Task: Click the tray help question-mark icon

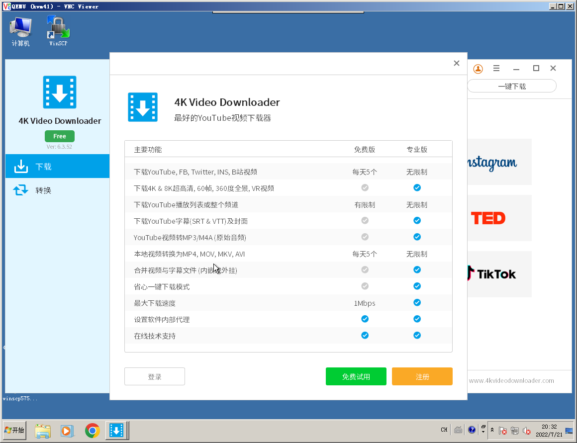Action: pos(472,430)
